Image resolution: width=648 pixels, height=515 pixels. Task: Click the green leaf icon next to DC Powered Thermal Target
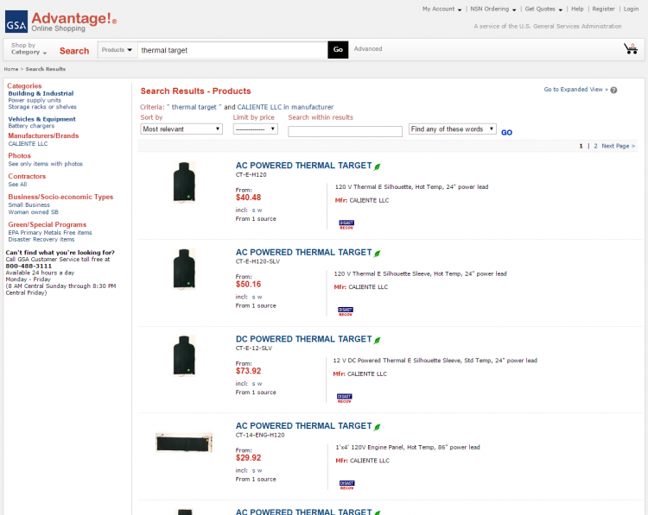click(377, 340)
